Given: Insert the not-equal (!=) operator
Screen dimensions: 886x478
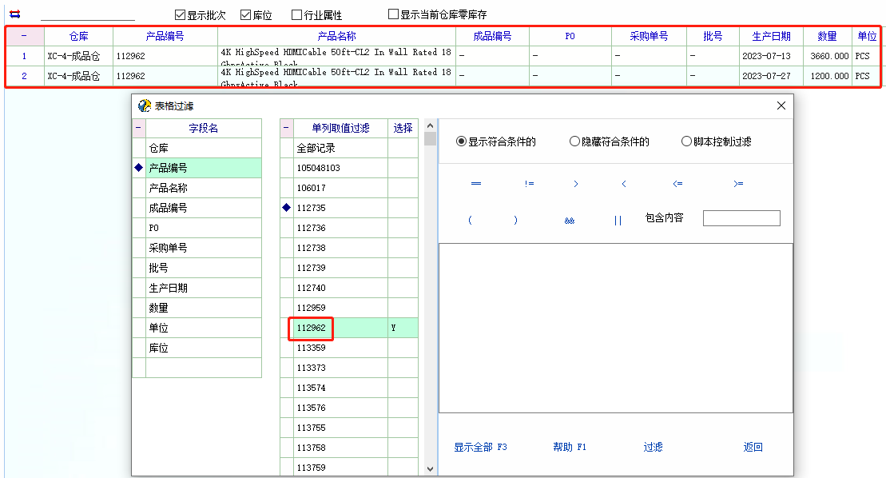Looking at the screenshot, I should 529,184.
